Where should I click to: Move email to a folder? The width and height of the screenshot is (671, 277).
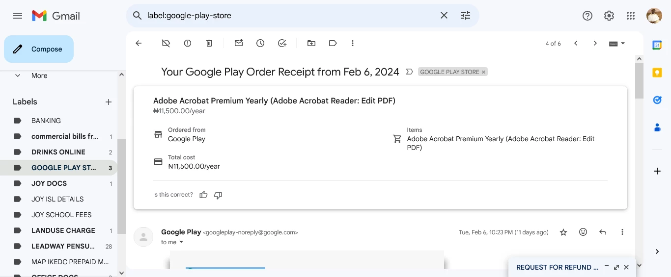coord(311,43)
